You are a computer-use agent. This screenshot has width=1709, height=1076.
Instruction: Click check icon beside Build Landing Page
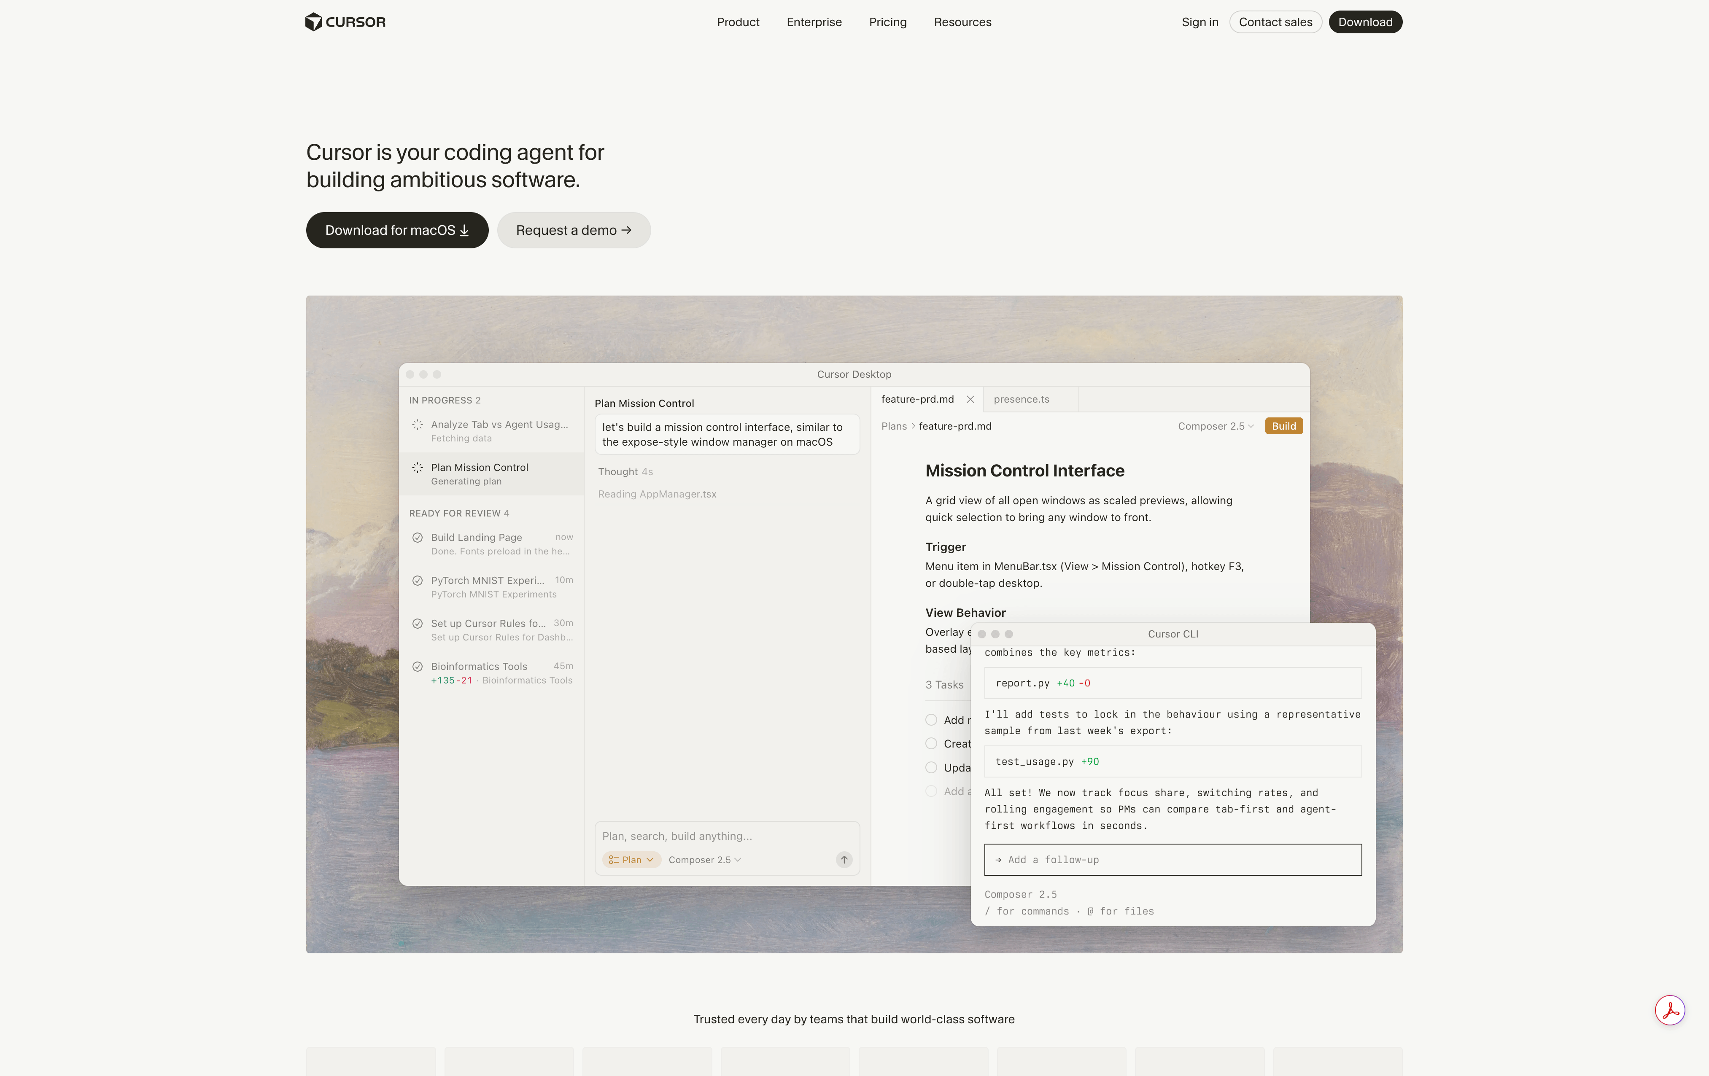pyautogui.click(x=417, y=538)
